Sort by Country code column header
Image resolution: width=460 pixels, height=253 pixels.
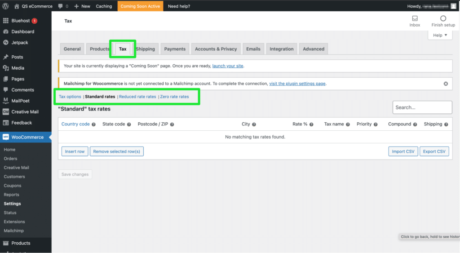pyautogui.click(x=75, y=124)
